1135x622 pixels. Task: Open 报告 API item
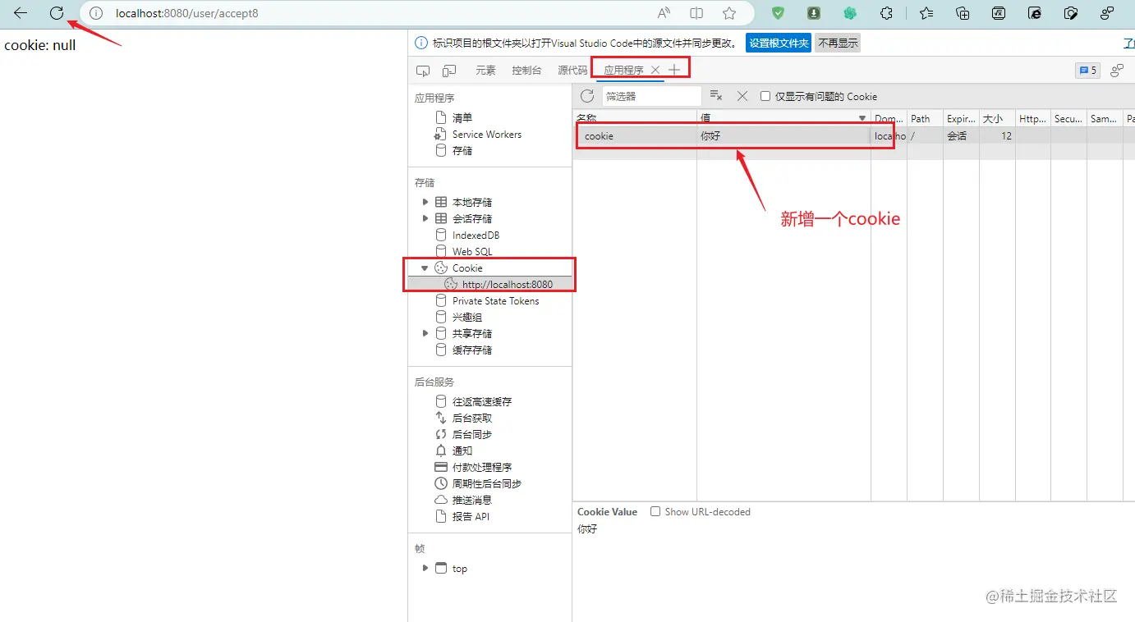pos(471,516)
